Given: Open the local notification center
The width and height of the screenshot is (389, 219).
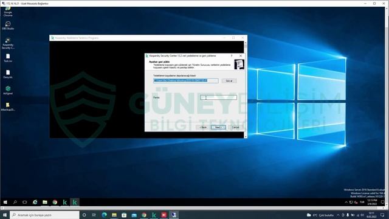Looking at the screenshot, I should (x=382, y=215).
